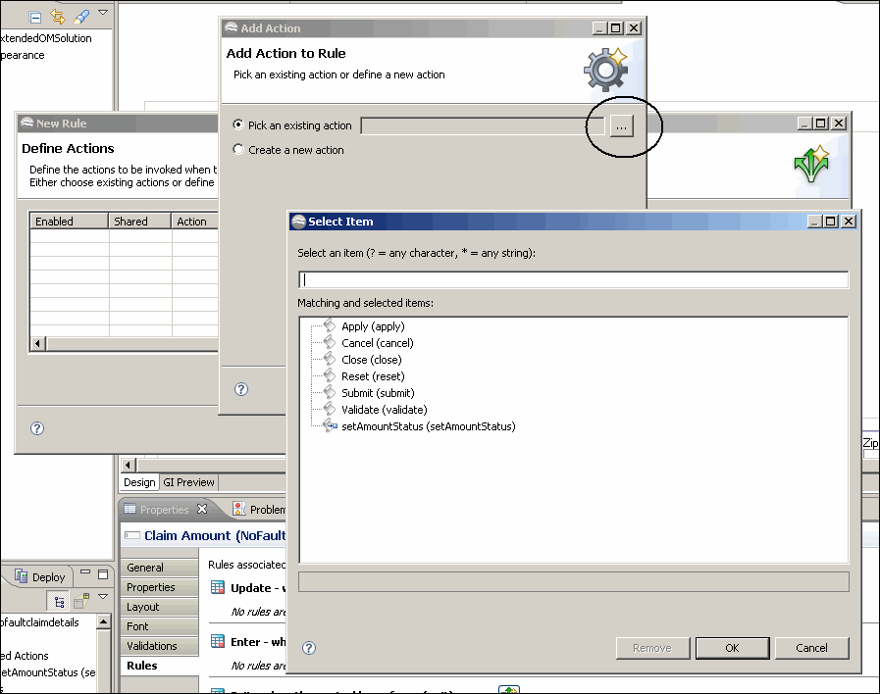Viewport: 880px width, 694px height.
Task: Click the gear icon in Add Action header
Action: (x=605, y=69)
